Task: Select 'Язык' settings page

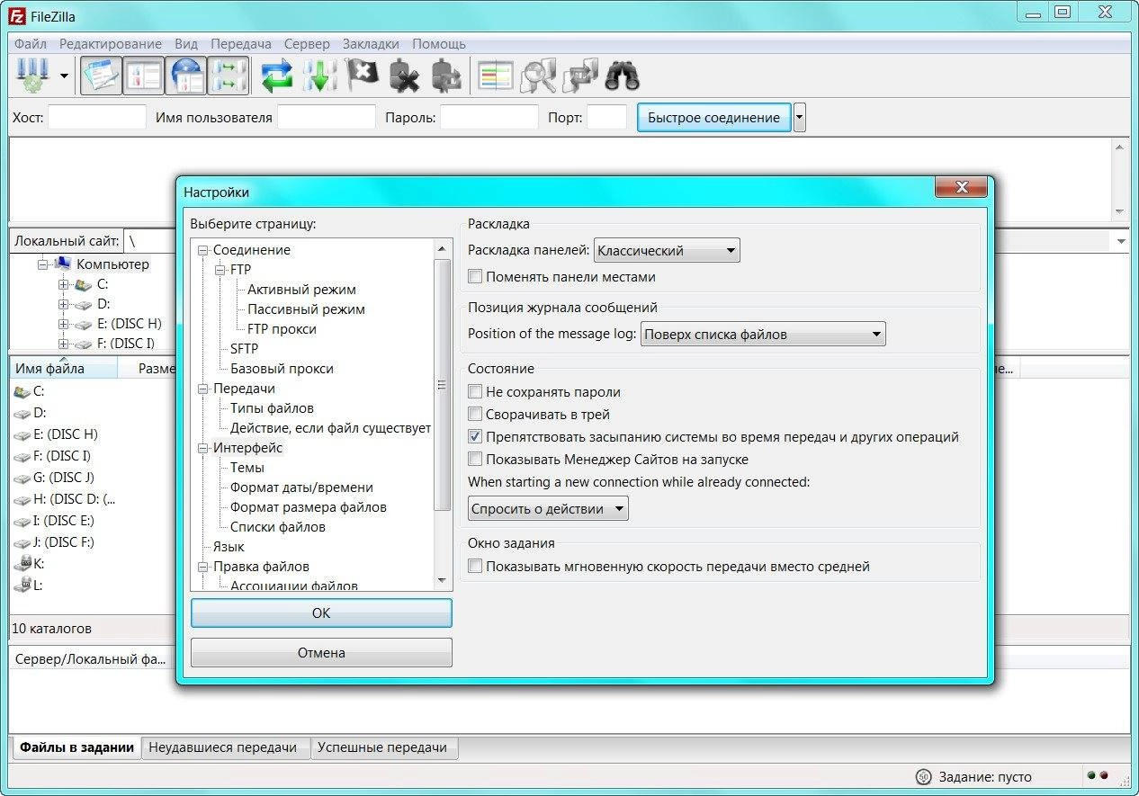Action: [x=229, y=547]
